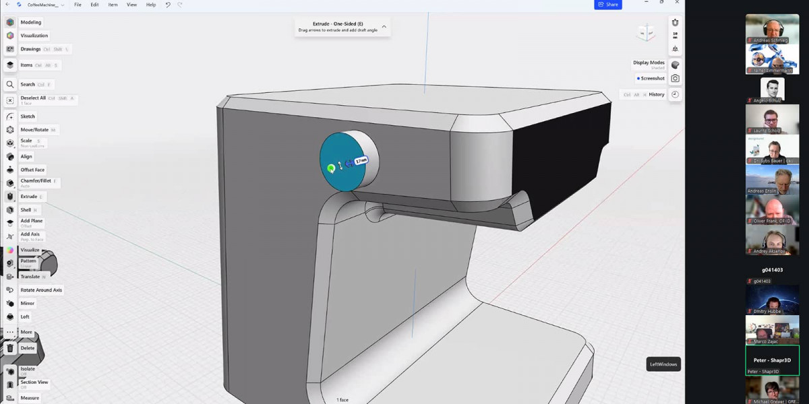Select the Shell tool
This screenshot has height=404, width=809.
point(27,209)
